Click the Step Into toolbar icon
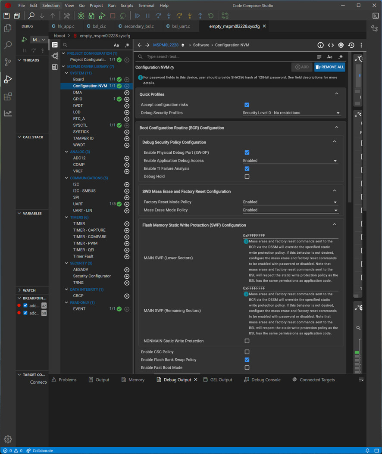The height and width of the screenshot is (454, 382). [169, 16]
